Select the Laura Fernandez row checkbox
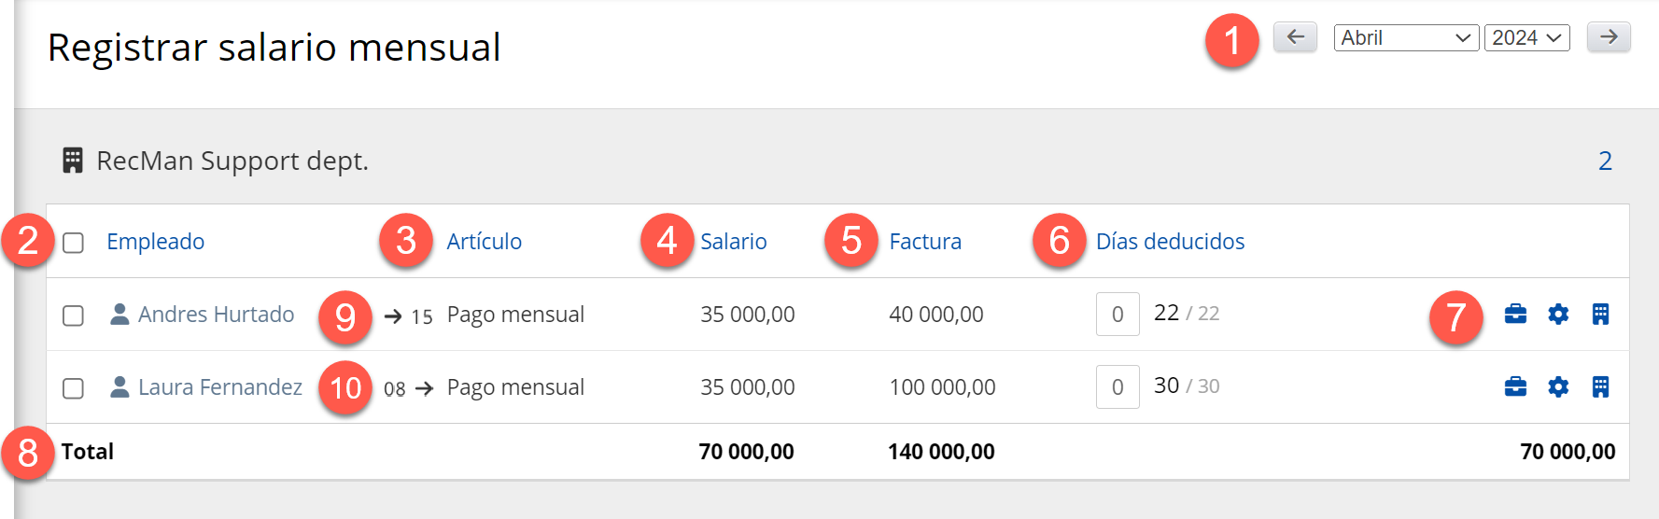The width and height of the screenshot is (1659, 519). (x=73, y=388)
